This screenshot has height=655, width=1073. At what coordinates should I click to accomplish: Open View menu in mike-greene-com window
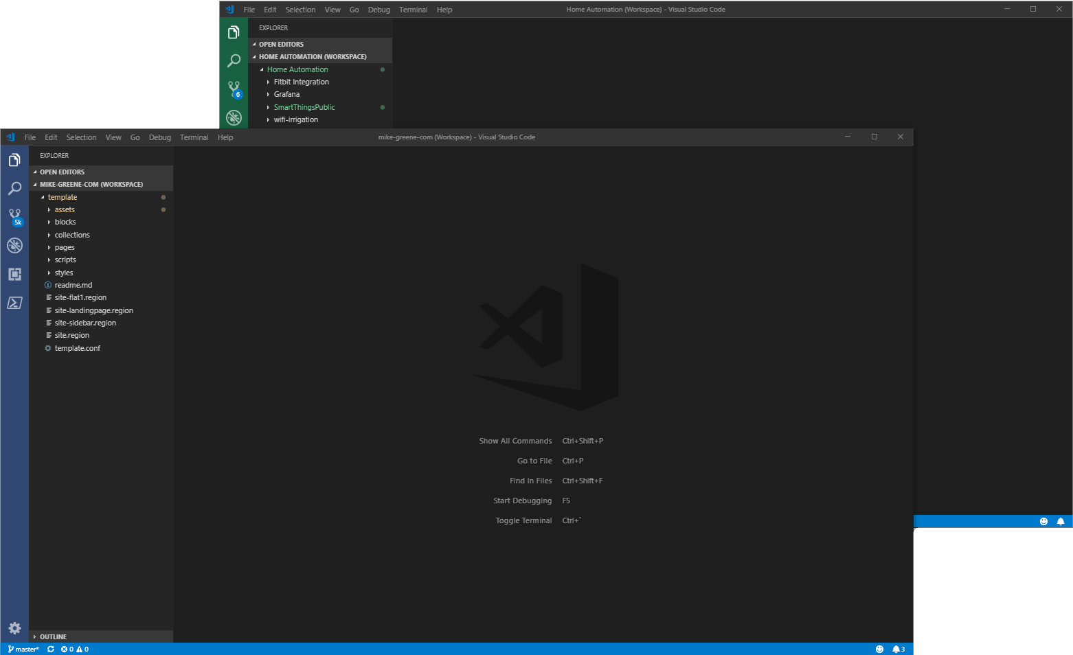[113, 137]
